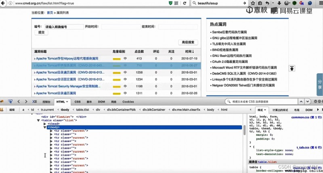The width and height of the screenshot is (323, 173).
Task: Open Apache Tomcat存在httpoxy vulnerability link
Action: pos(67,58)
